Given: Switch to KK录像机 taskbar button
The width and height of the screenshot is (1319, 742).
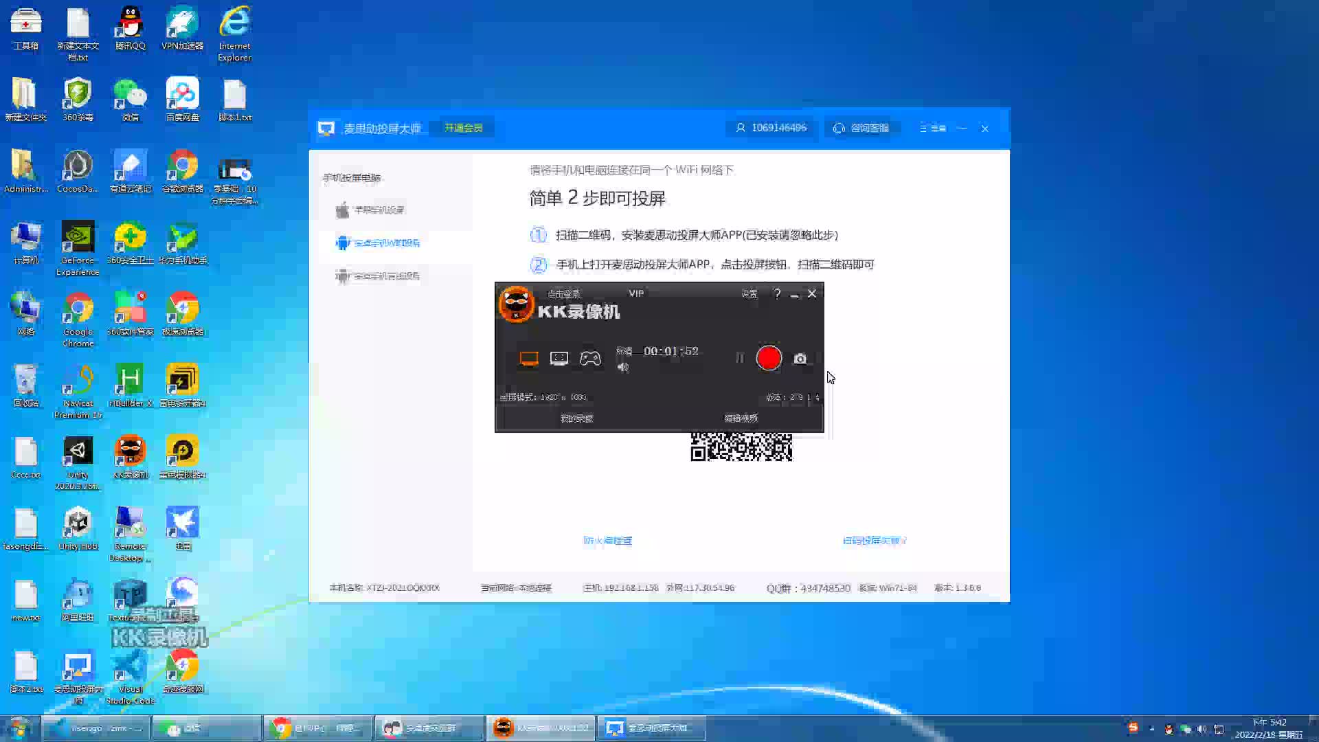Looking at the screenshot, I should [541, 728].
